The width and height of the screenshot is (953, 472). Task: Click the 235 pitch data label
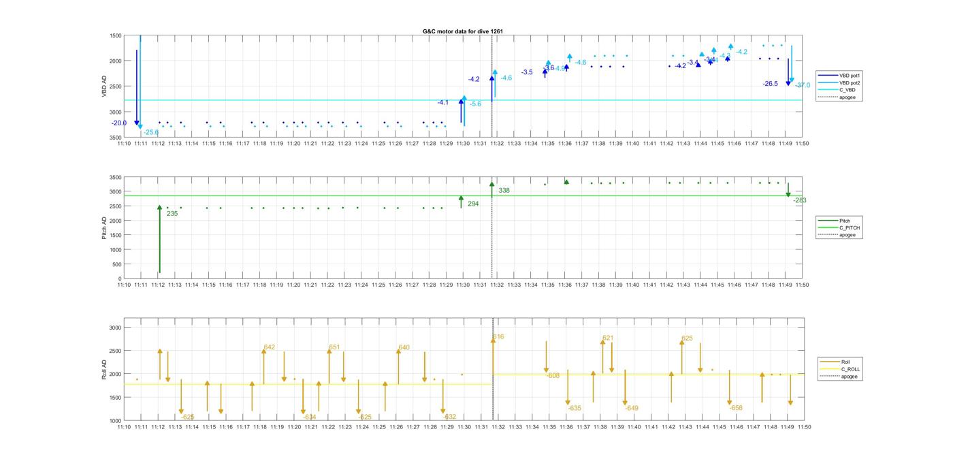pyautogui.click(x=172, y=213)
